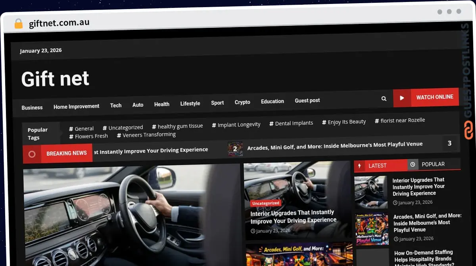Select the florist near Rozelle tag

pos(400,120)
